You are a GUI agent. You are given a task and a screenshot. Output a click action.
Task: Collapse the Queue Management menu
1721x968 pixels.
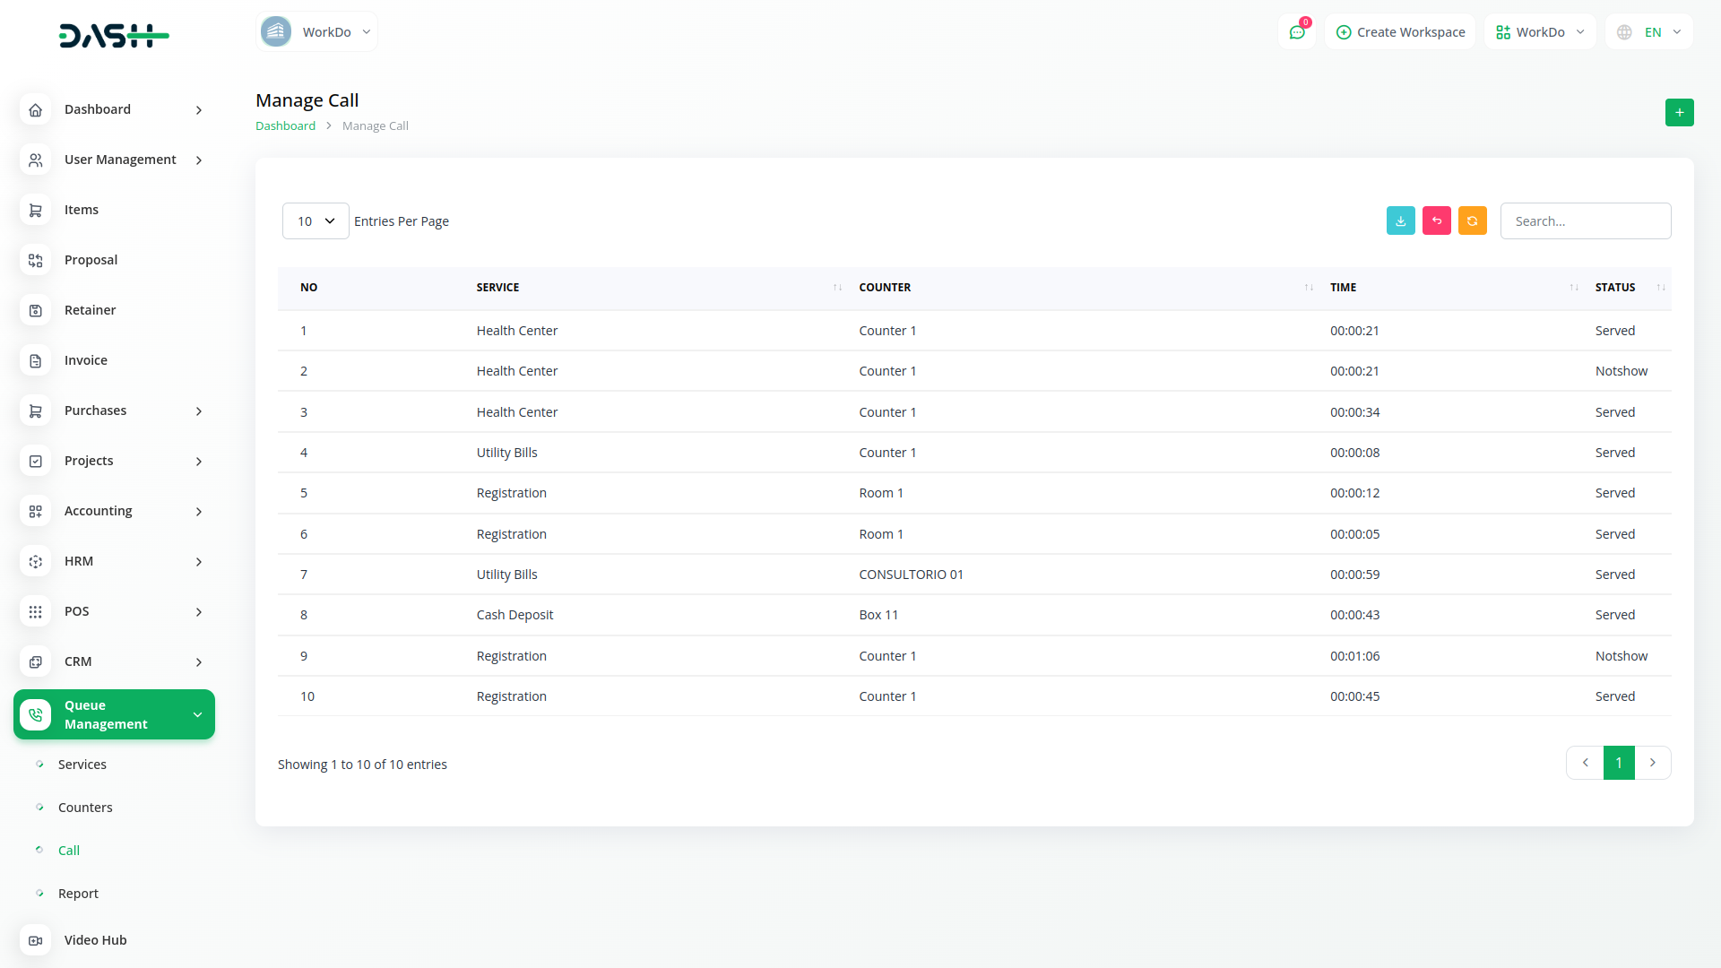tap(197, 714)
